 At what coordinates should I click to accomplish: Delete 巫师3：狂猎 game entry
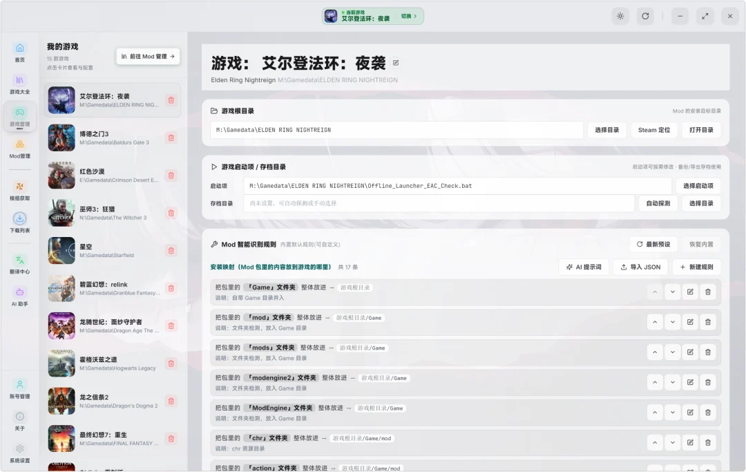pos(171,213)
